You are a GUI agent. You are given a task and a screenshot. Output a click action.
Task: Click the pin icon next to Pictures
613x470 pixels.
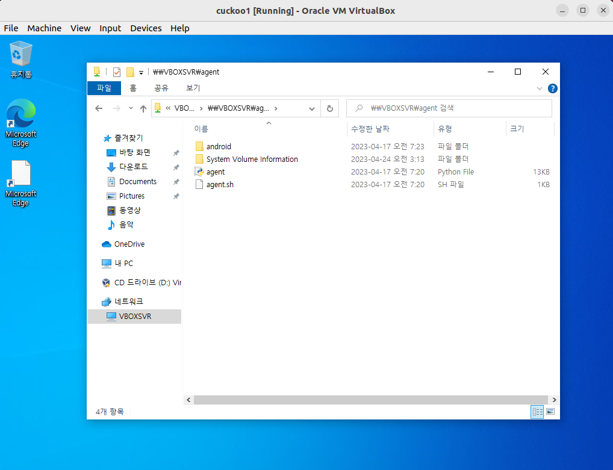(x=176, y=196)
